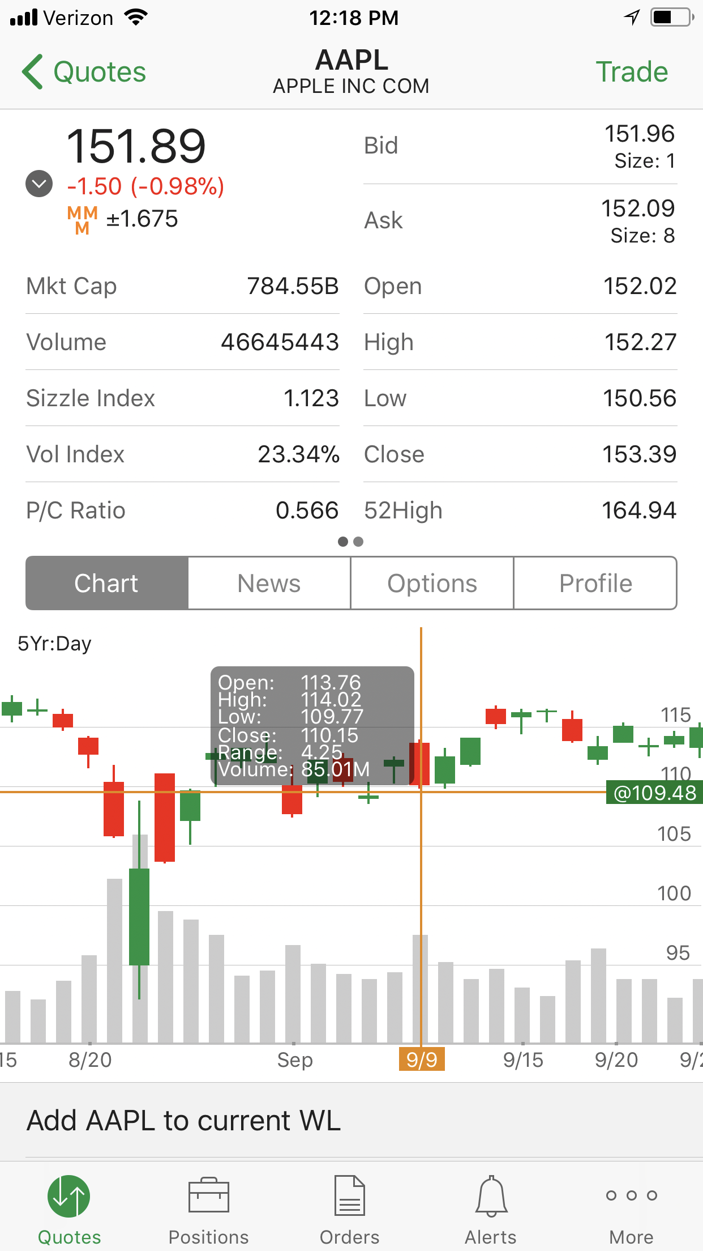Tap the location arrow in status bar

point(632,18)
